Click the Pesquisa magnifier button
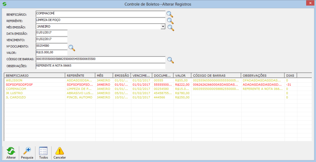Screen dimensions: 316x162 (x=27, y=153)
